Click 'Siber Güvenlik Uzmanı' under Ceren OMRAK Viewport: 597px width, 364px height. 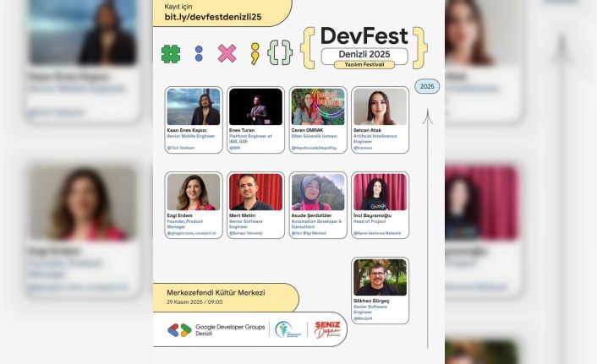pos(314,136)
